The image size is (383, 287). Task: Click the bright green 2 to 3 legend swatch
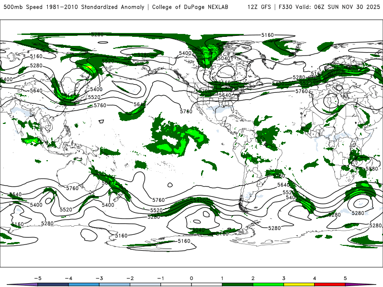(x=268, y=285)
